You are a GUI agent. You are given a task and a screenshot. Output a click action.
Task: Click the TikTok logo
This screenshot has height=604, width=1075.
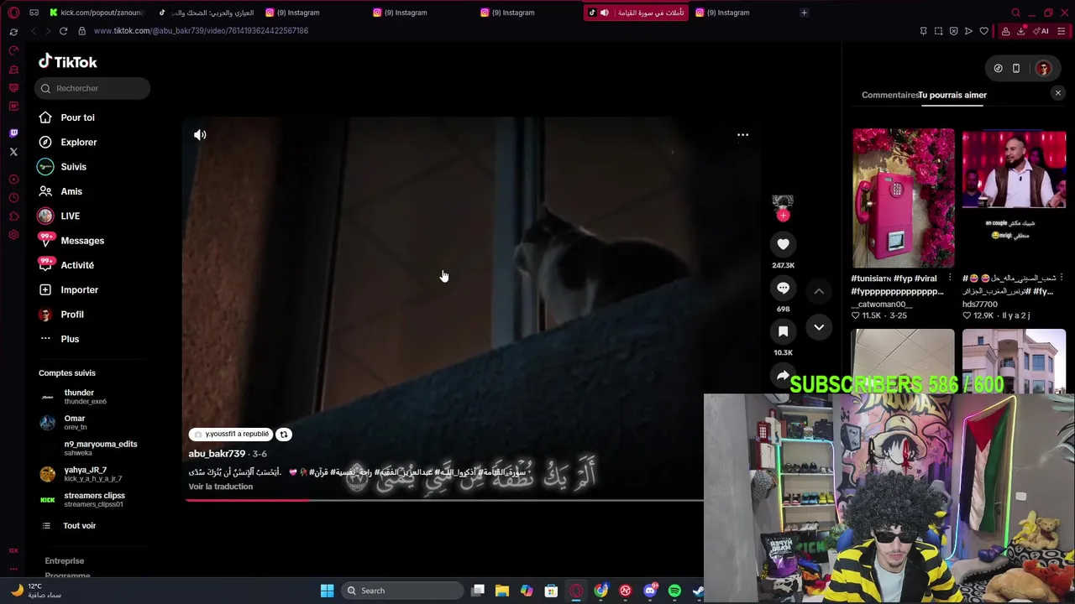point(67,61)
